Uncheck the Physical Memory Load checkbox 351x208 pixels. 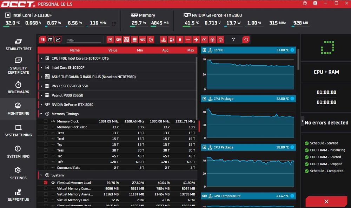[x=46, y=182]
